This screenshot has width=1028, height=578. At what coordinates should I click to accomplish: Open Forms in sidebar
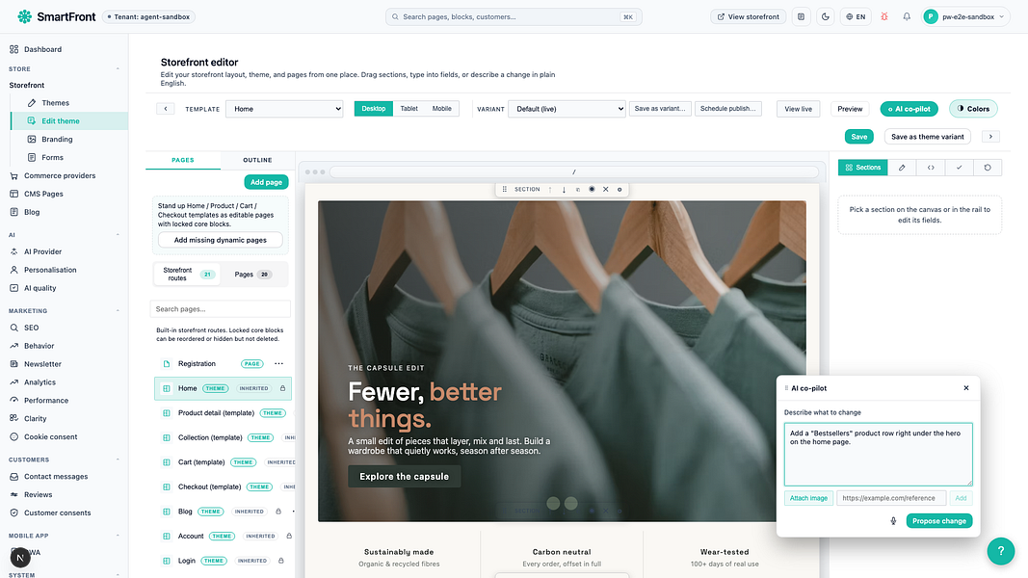tap(52, 157)
